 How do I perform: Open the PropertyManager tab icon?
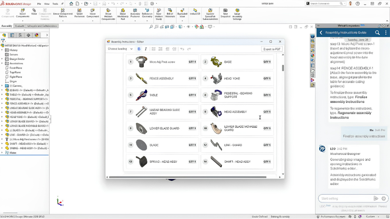[x=12, y=35]
